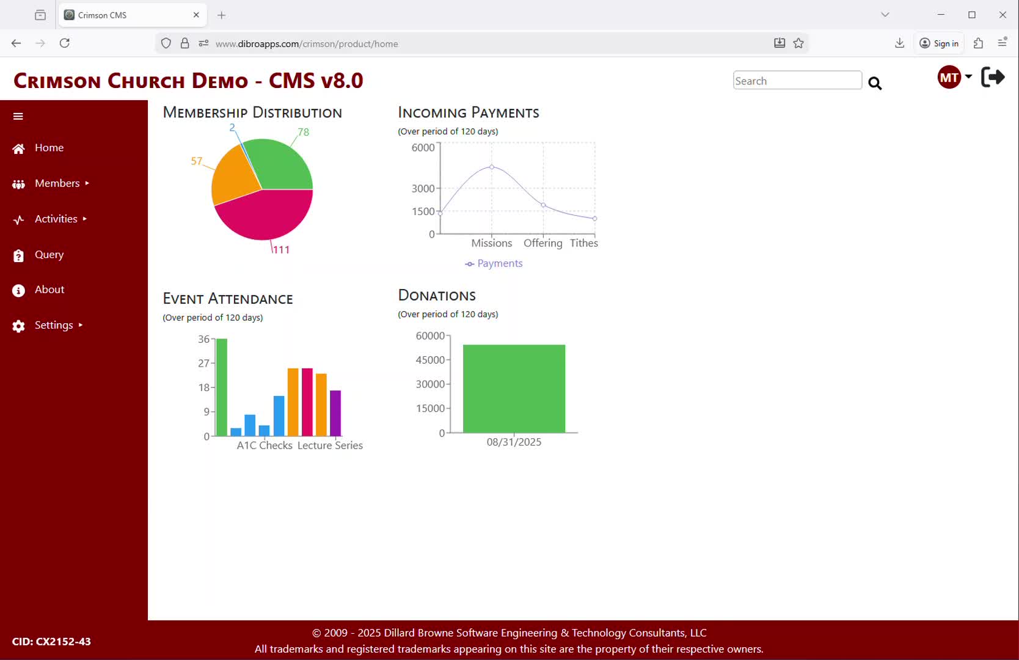Open the MT user avatar menu
1019x660 pixels.
coord(954,78)
